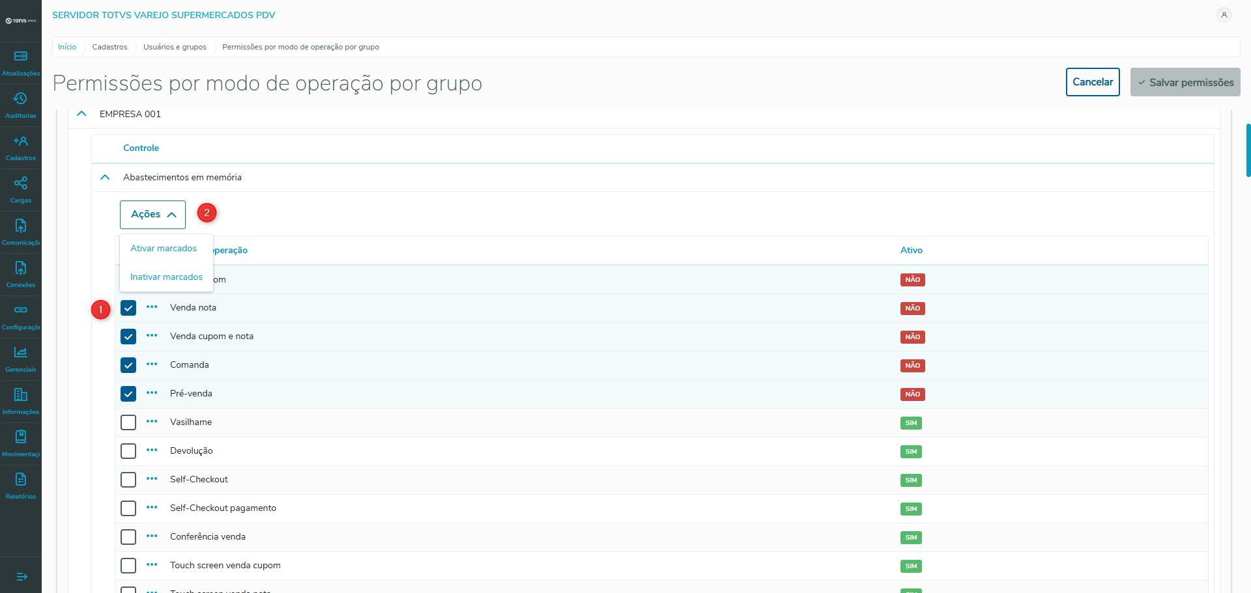Click the Cadastros add-user icon

pyautogui.click(x=21, y=141)
